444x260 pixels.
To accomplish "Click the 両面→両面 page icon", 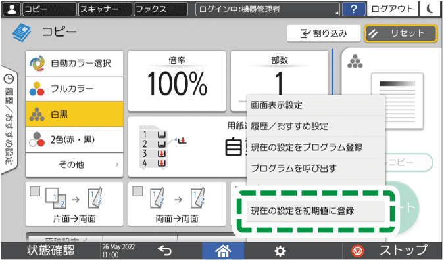I will [x=177, y=198].
